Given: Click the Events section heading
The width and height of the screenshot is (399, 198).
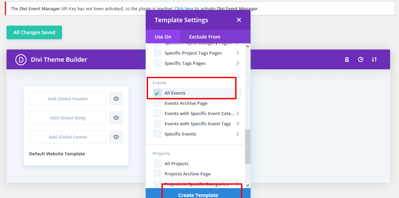Looking at the screenshot, I should (x=159, y=83).
